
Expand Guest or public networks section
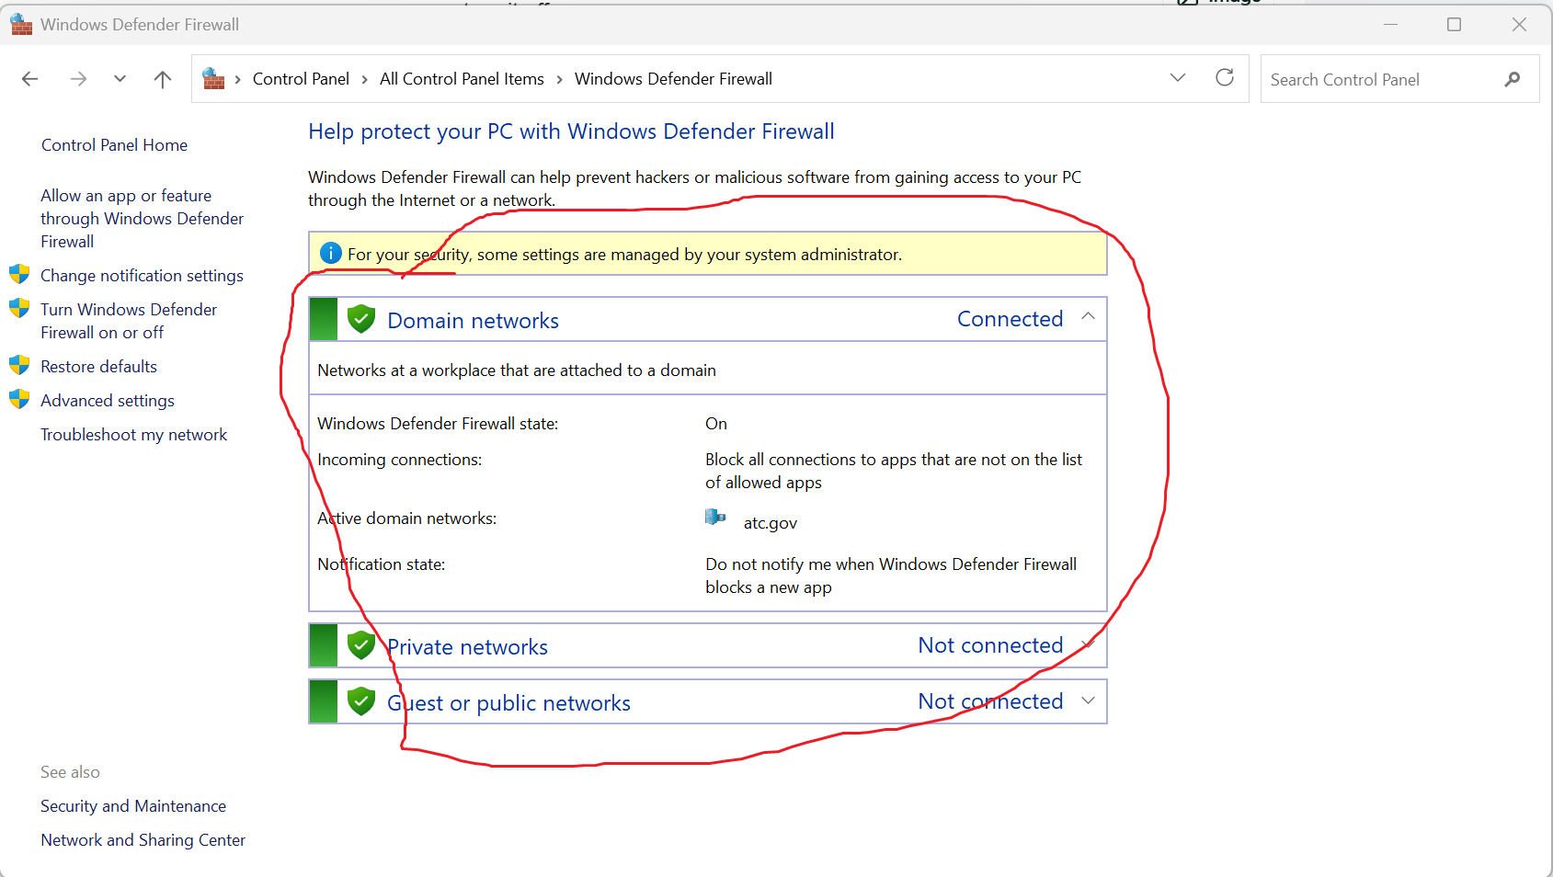[x=1089, y=700]
